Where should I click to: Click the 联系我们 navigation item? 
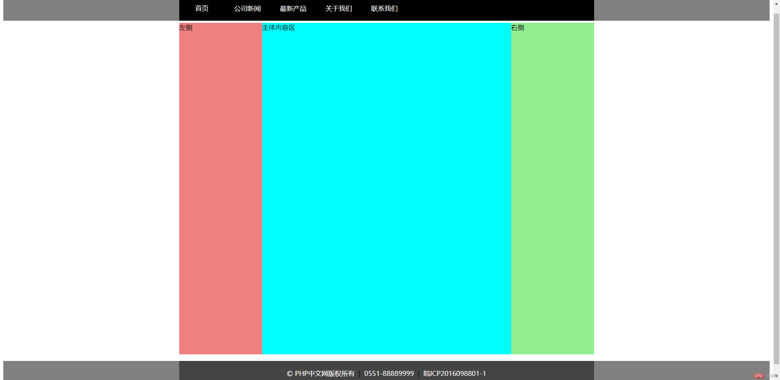click(x=384, y=9)
